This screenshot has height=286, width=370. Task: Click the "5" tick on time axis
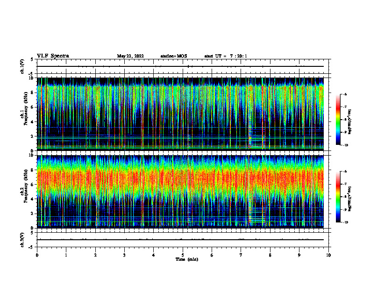click(x=183, y=255)
